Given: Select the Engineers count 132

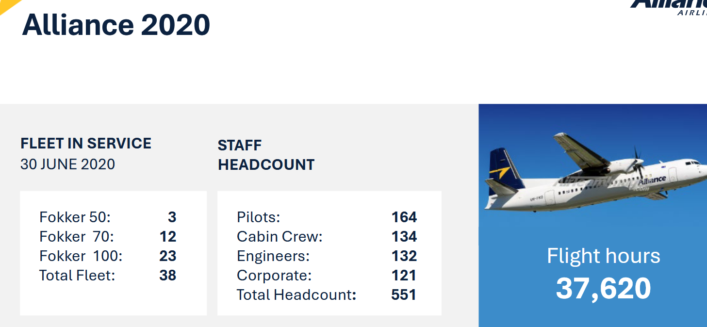Looking at the screenshot, I should point(404,256).
